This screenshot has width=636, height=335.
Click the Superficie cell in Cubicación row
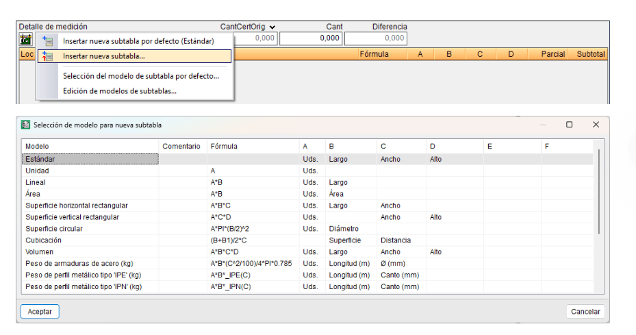pos(351,240)
